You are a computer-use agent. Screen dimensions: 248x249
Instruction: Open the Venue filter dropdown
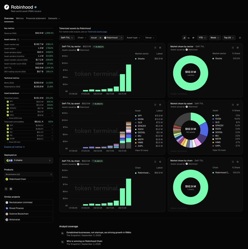point(150,38)
